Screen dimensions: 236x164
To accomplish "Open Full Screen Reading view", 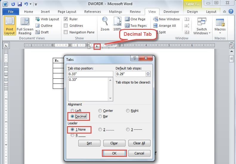I will coord(25,22).
